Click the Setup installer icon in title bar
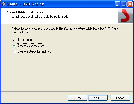This screenshot has height=104, width=134. point(3,4)
